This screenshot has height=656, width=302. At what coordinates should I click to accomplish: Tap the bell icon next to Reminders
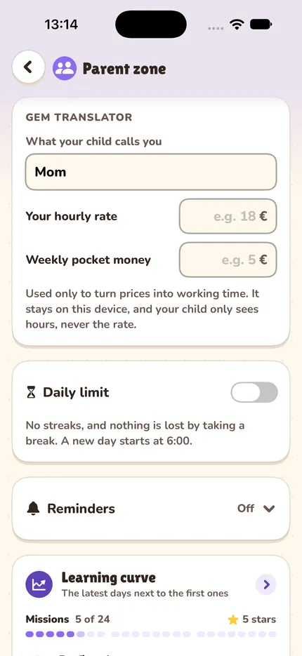tap(33, 509)
